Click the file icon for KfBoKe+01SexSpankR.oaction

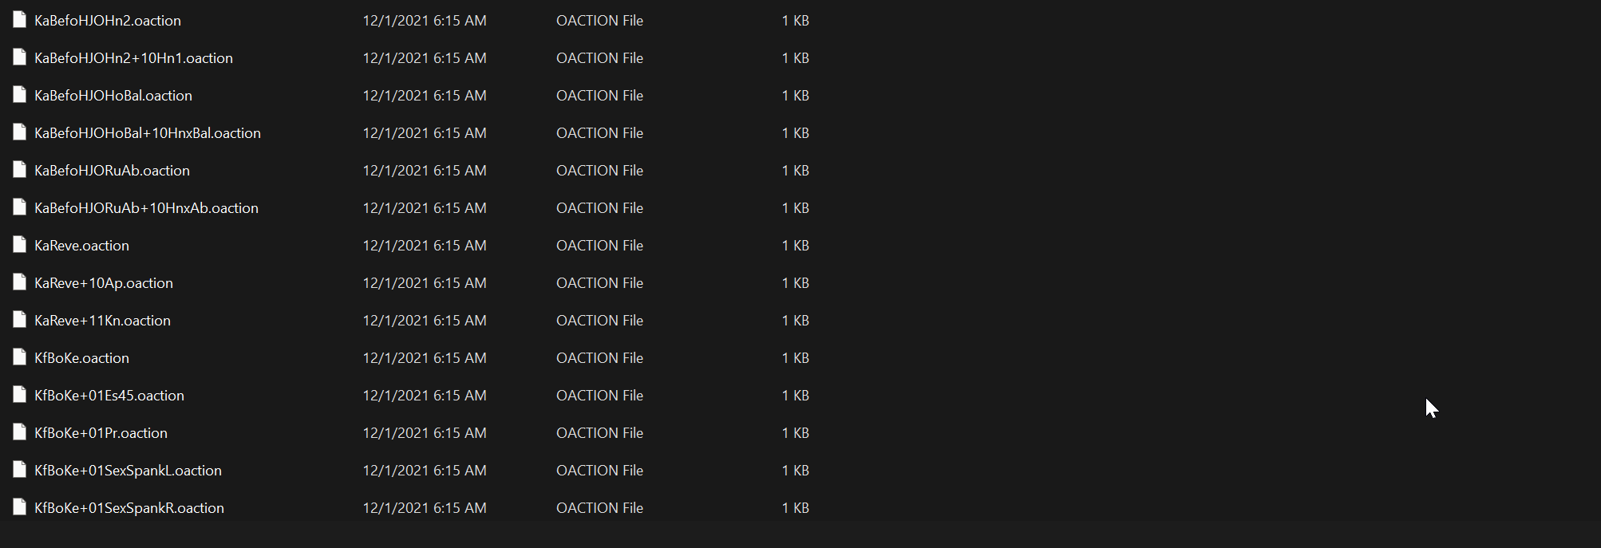pos(19,507)
